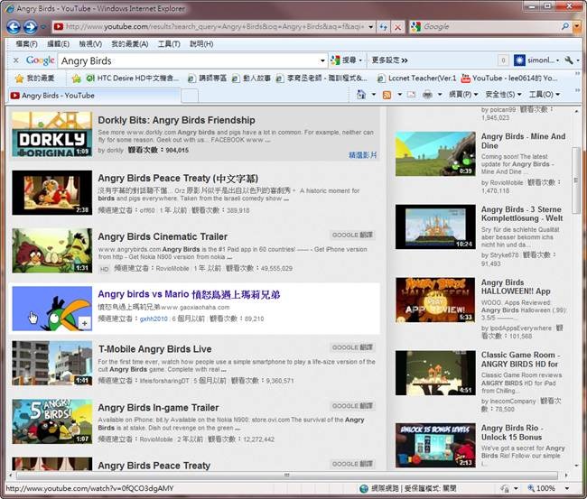
Task: Open Angry Birds Peace Treaty 中文字幕 thumbnail
Action: coord(52,192)
